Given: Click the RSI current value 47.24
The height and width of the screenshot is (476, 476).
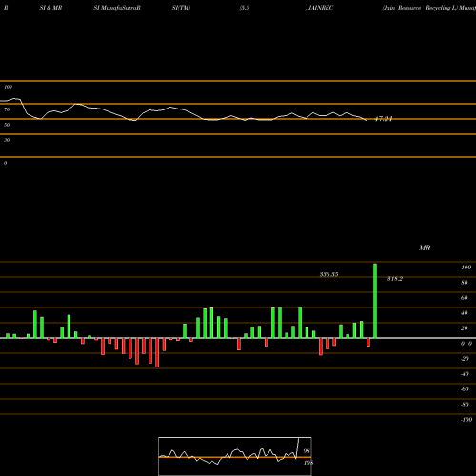Looking at the screenshot, I should pyautogui.click(x=384, y=119).
